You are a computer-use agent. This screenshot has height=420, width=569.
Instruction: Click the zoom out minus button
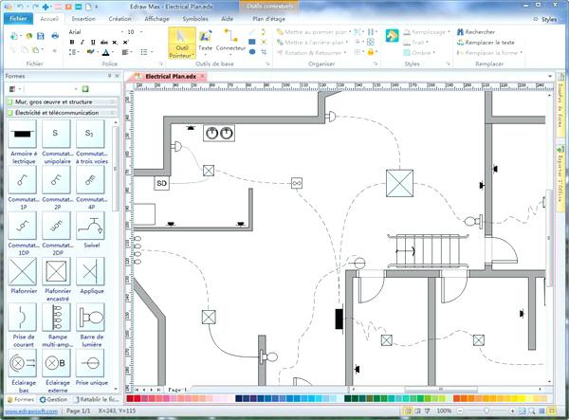pos(460,411)
